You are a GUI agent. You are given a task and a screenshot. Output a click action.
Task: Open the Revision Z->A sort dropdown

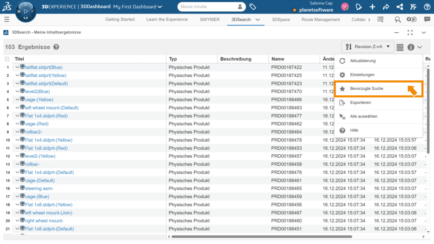(367, 47)
